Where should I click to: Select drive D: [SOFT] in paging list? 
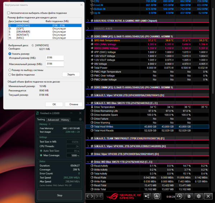[45, 29]
